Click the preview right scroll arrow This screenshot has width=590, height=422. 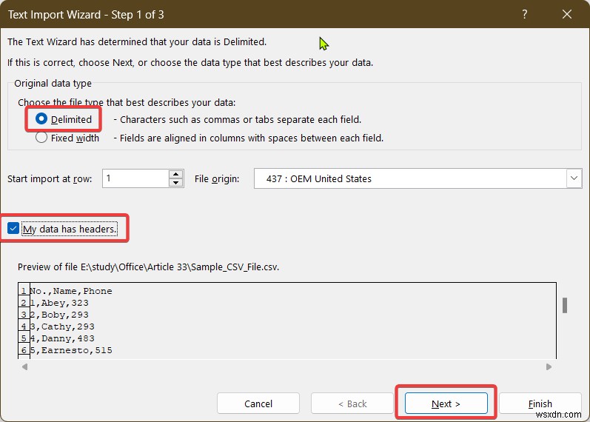549,366
